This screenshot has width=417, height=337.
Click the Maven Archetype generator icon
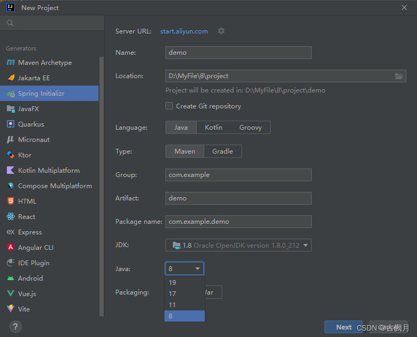(11, 63)
